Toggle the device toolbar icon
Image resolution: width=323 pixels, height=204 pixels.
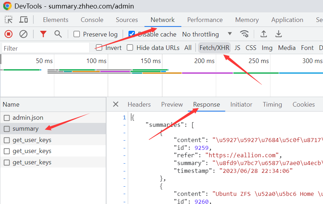(24, 20)
